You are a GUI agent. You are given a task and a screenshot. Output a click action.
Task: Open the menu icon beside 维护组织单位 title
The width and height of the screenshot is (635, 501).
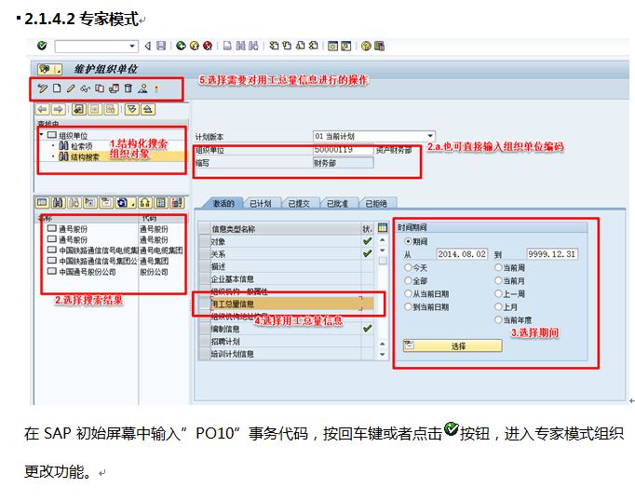pos(49,69)
